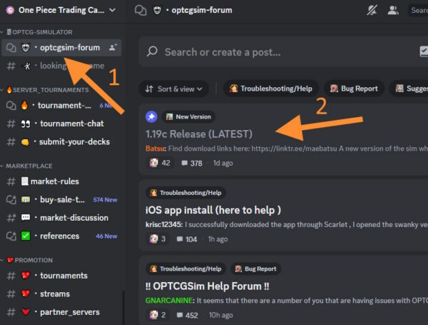
Task: Click the Search or create a post field
Action: point(278,52)
